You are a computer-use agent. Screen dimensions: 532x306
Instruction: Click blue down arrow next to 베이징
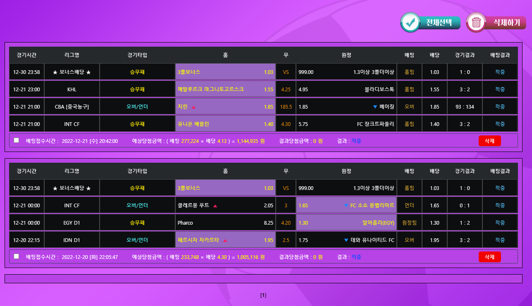click(375, 107)
